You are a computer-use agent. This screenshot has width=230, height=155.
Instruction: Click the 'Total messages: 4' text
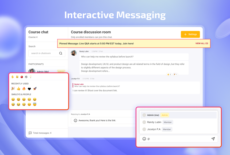[42, 133]
